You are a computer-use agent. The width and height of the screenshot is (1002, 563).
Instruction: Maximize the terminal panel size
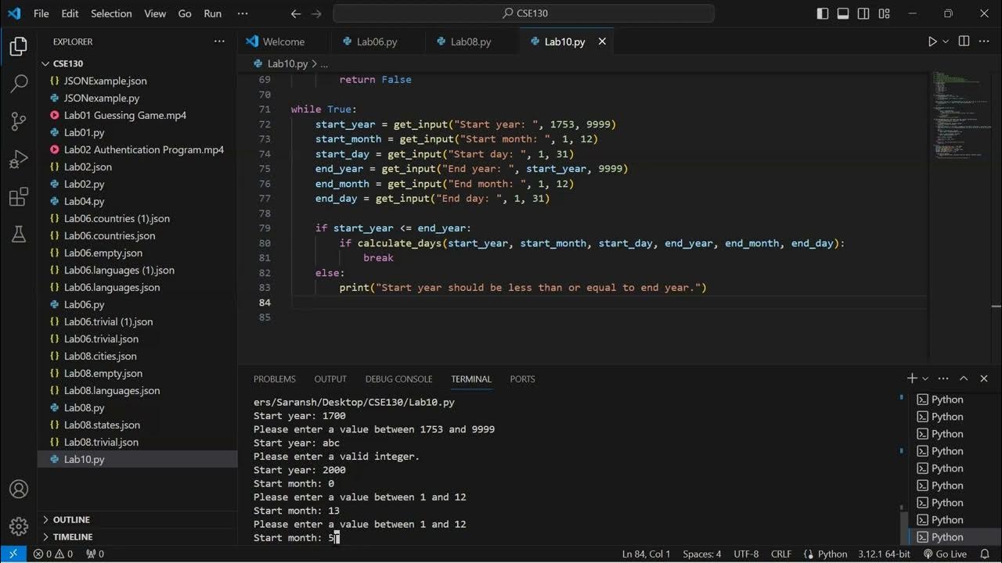pyautogui.click(x=964, y=378)
